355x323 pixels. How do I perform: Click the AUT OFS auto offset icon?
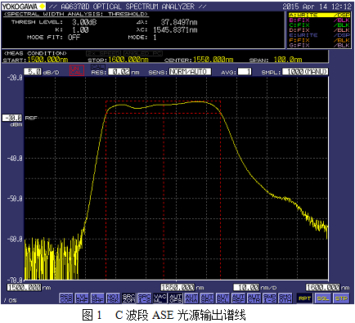(176, 298)
